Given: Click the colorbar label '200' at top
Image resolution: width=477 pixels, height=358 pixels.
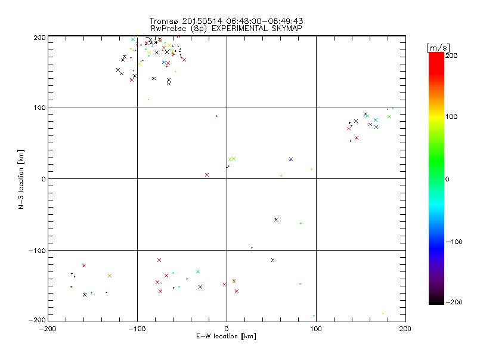Looking at the screenshot, I should pyautogui.click(x=451, y=55).
